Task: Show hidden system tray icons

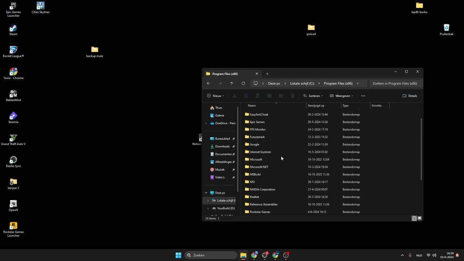Action: point(402,255)
